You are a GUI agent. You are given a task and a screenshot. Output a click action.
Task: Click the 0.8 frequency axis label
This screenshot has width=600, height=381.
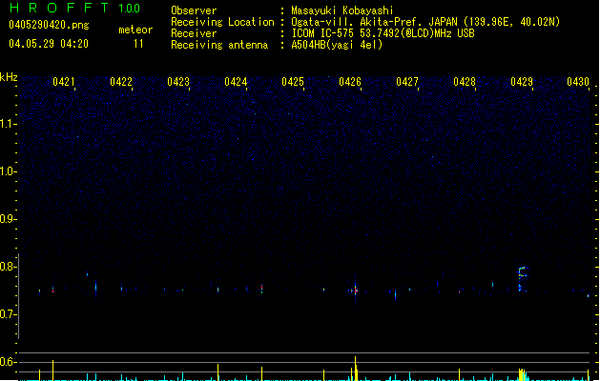9,267
